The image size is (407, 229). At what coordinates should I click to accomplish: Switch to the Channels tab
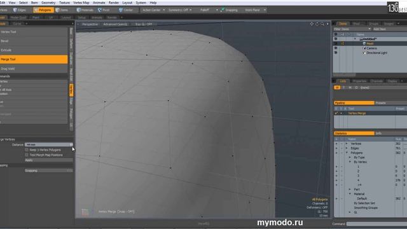[376, 81]
